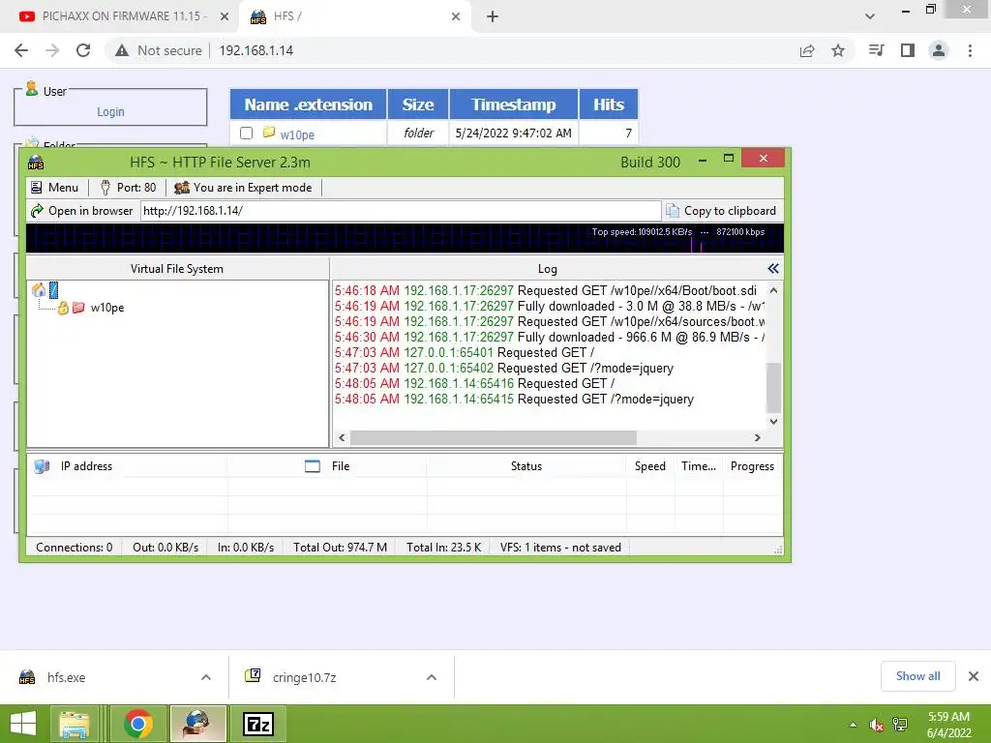Click Show all downloads button
Screen dimensions: 991x743
917,676
